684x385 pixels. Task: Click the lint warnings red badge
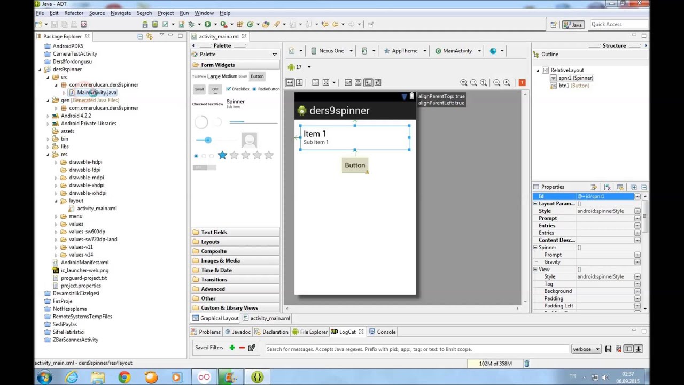coord(522,82)
